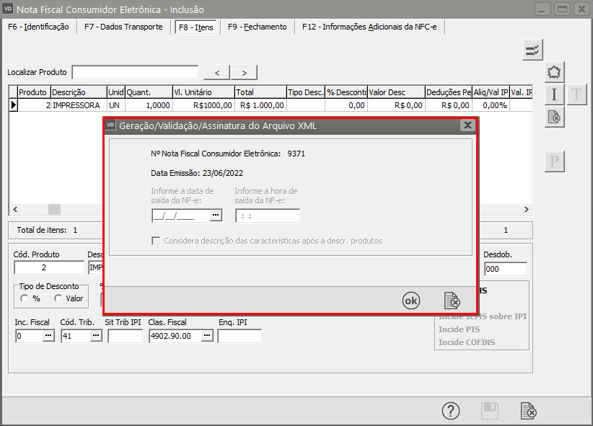Open the checklist options icon top right
593x426 pixels.
coord(532,50)
